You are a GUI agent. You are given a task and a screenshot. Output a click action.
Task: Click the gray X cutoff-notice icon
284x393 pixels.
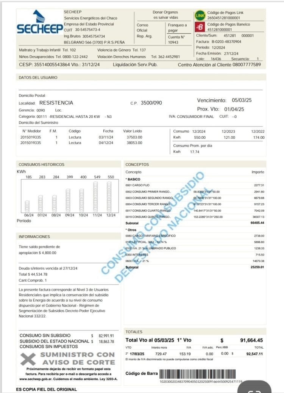28,359
